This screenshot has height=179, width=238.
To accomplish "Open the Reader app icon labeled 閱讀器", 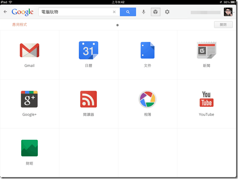I will 88,99.
